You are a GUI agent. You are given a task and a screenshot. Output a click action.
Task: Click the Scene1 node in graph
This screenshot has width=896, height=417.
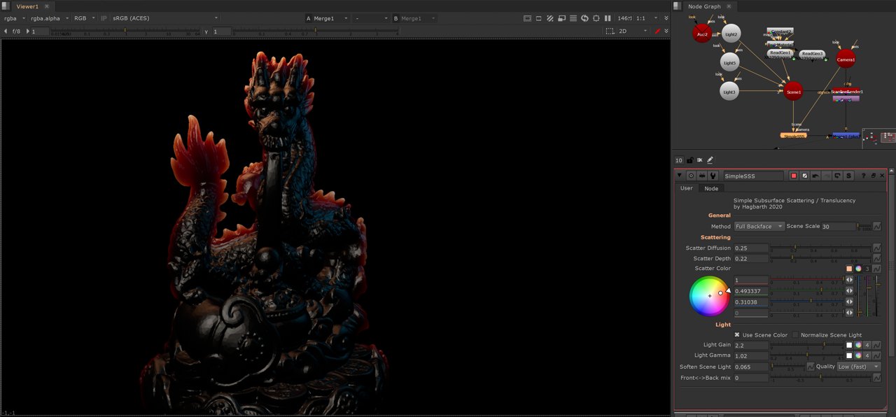point(793,92)
